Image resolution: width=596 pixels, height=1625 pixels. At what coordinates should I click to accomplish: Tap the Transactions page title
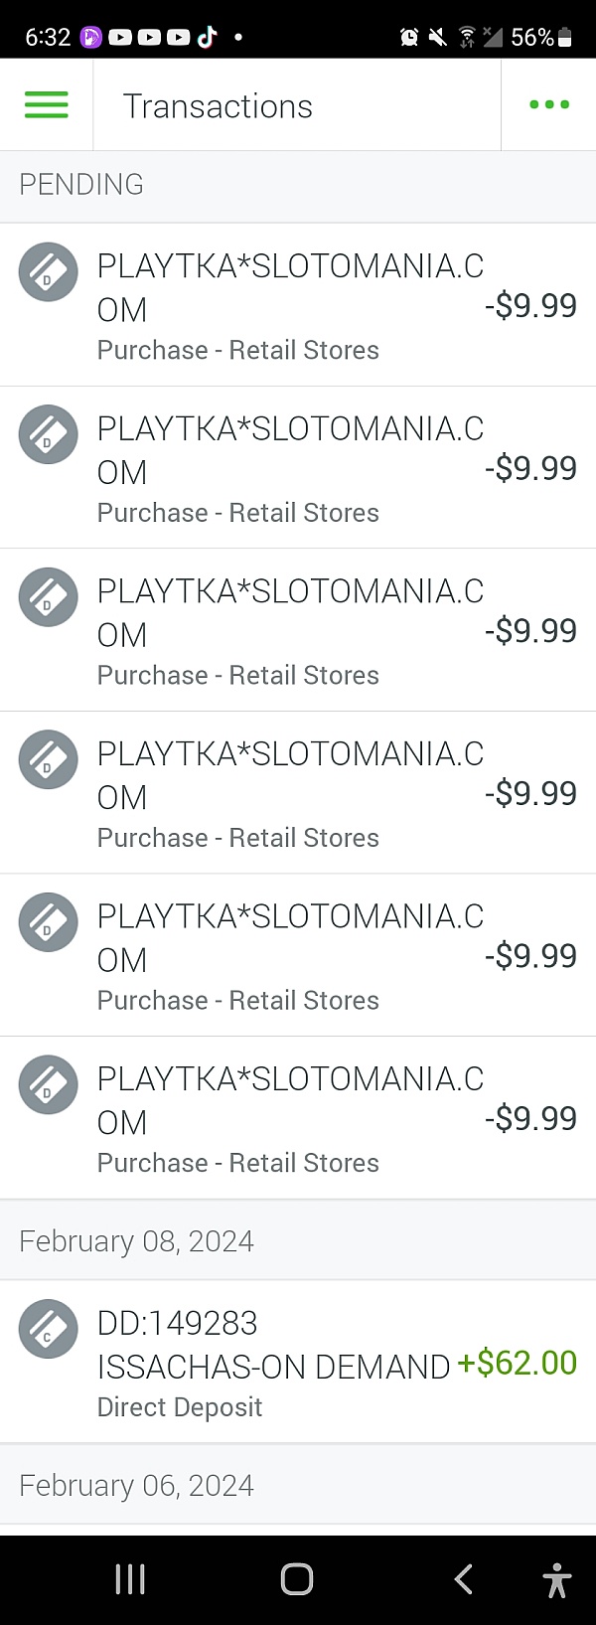(218, 106)
